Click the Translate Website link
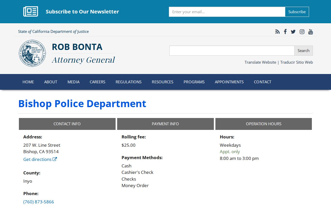331x207 pixels. coord(260,62)
